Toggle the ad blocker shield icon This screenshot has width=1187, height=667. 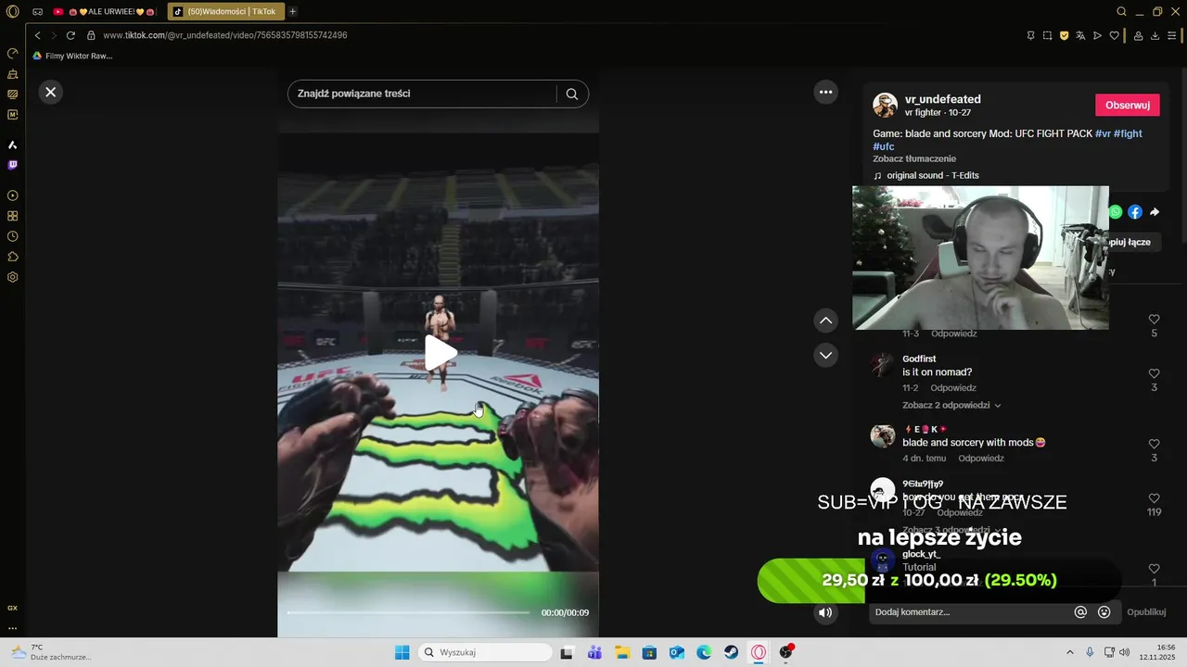coord(1064,35)
